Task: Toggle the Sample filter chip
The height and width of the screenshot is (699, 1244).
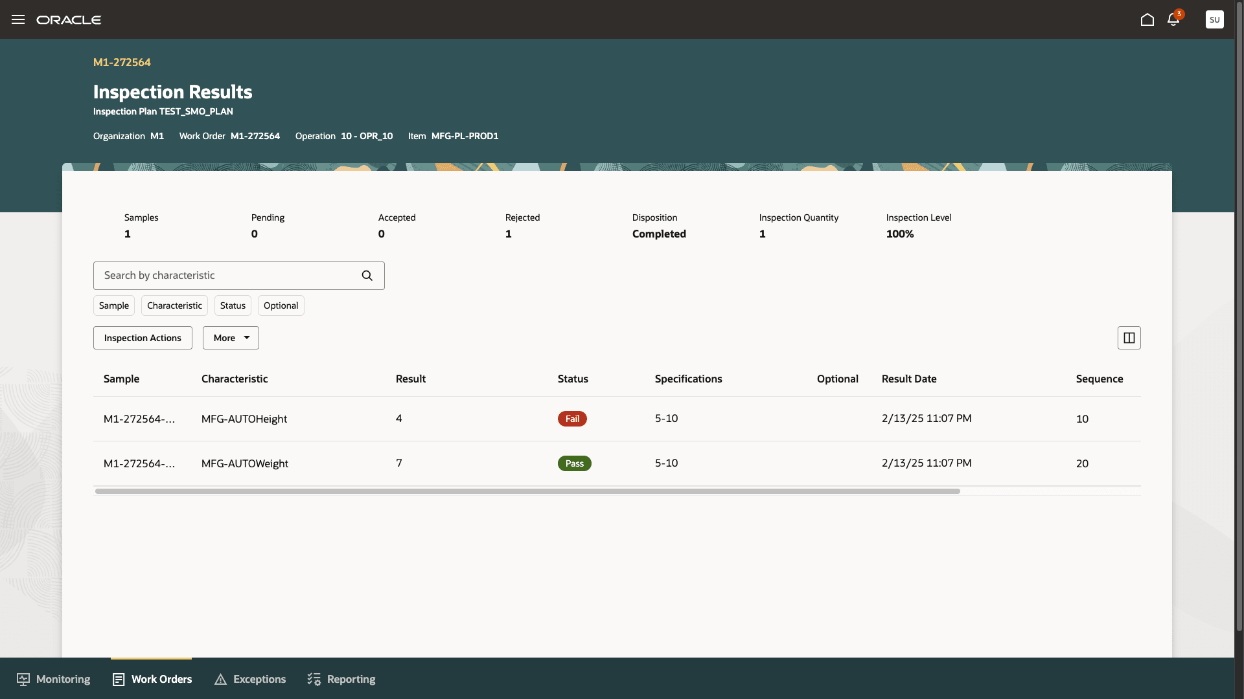Action: (114, 305)
